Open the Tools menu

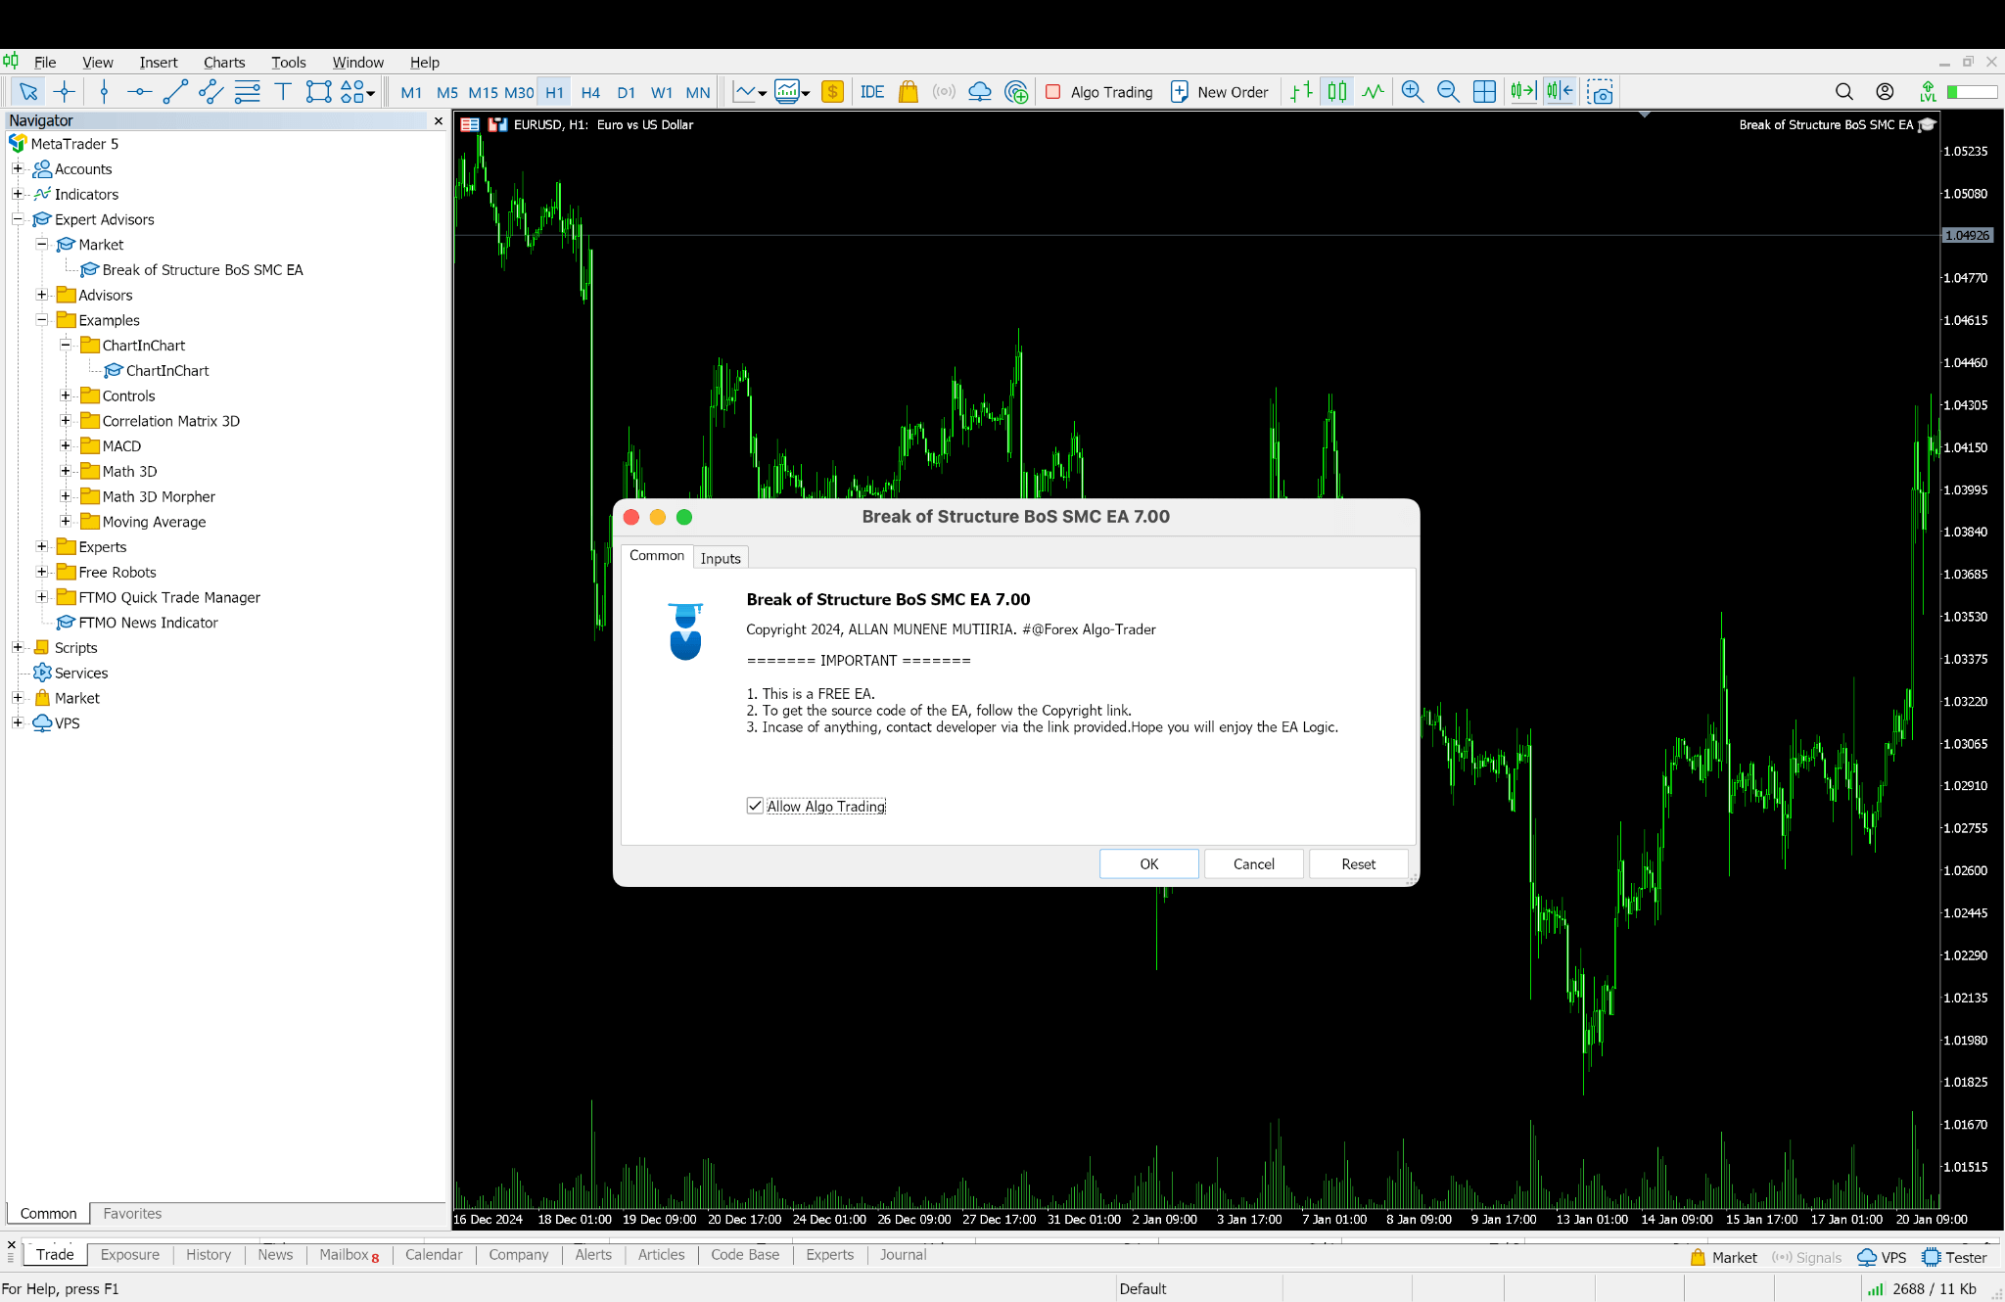click(x=289, y=62)
